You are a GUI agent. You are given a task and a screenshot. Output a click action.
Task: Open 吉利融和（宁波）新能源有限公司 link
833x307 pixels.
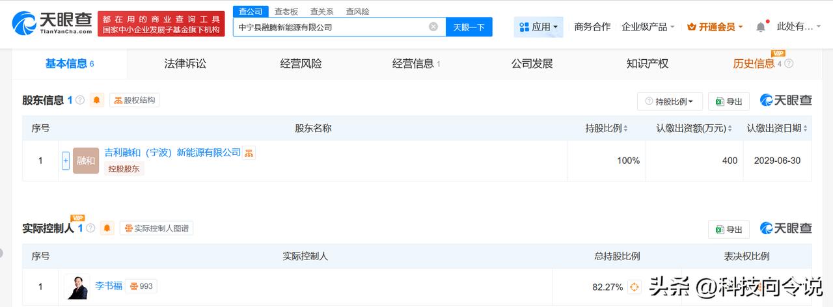(x=172, y=153)
